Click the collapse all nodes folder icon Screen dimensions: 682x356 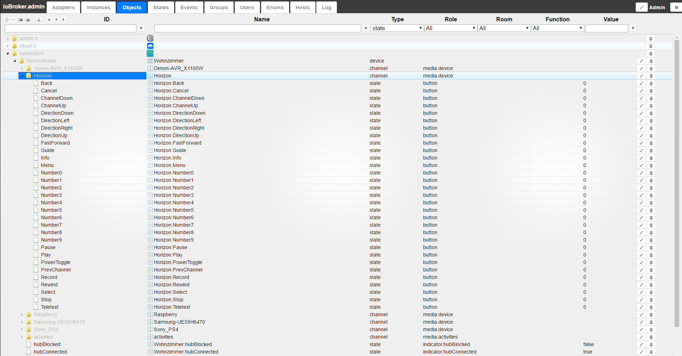pos(21,20)
